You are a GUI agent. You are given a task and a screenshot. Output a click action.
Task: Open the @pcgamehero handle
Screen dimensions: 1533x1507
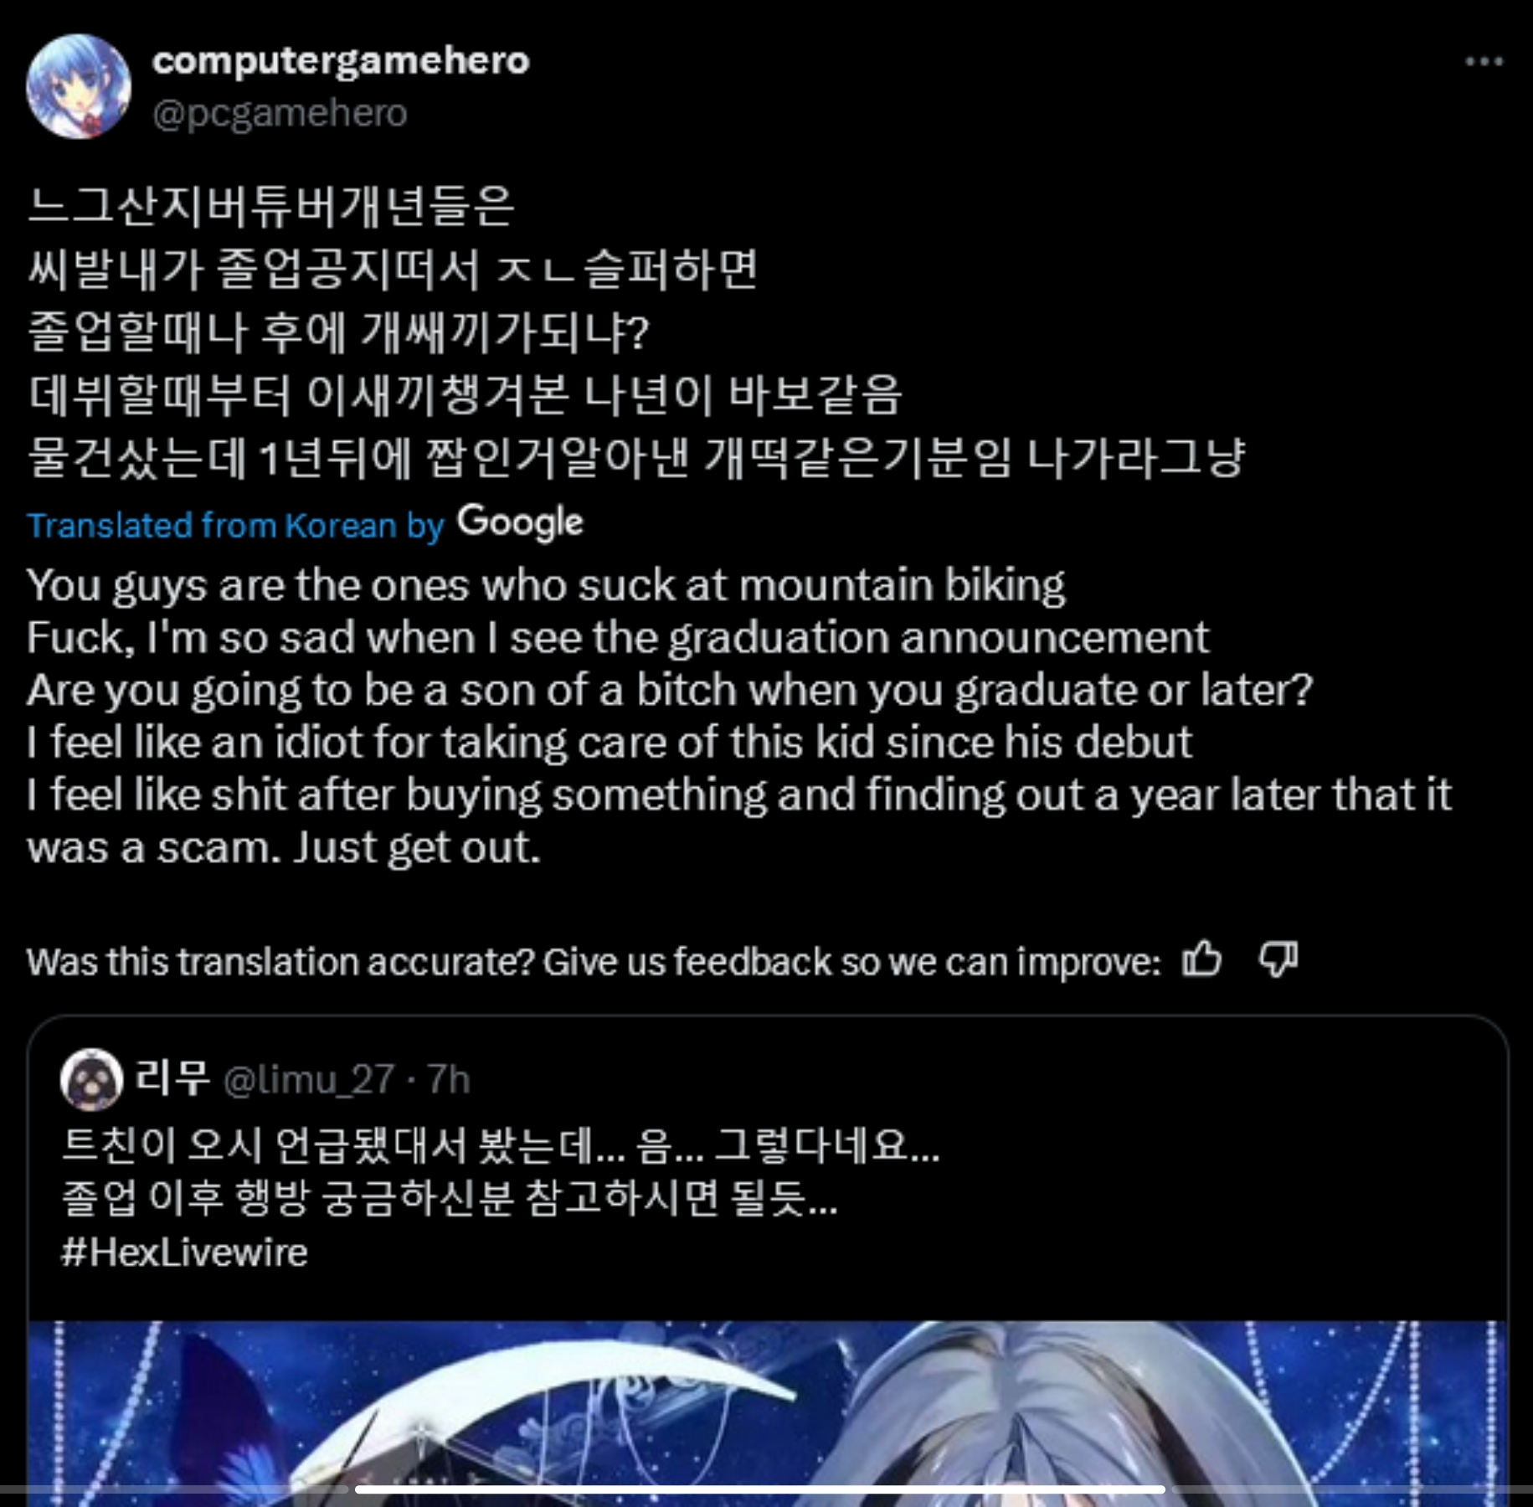coord(280,113)
